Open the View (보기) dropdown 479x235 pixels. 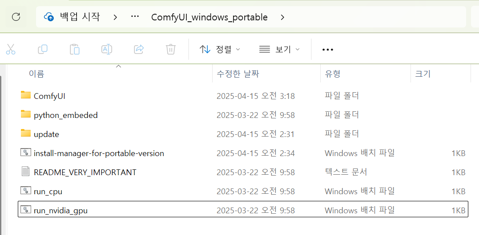pos(279,49)
